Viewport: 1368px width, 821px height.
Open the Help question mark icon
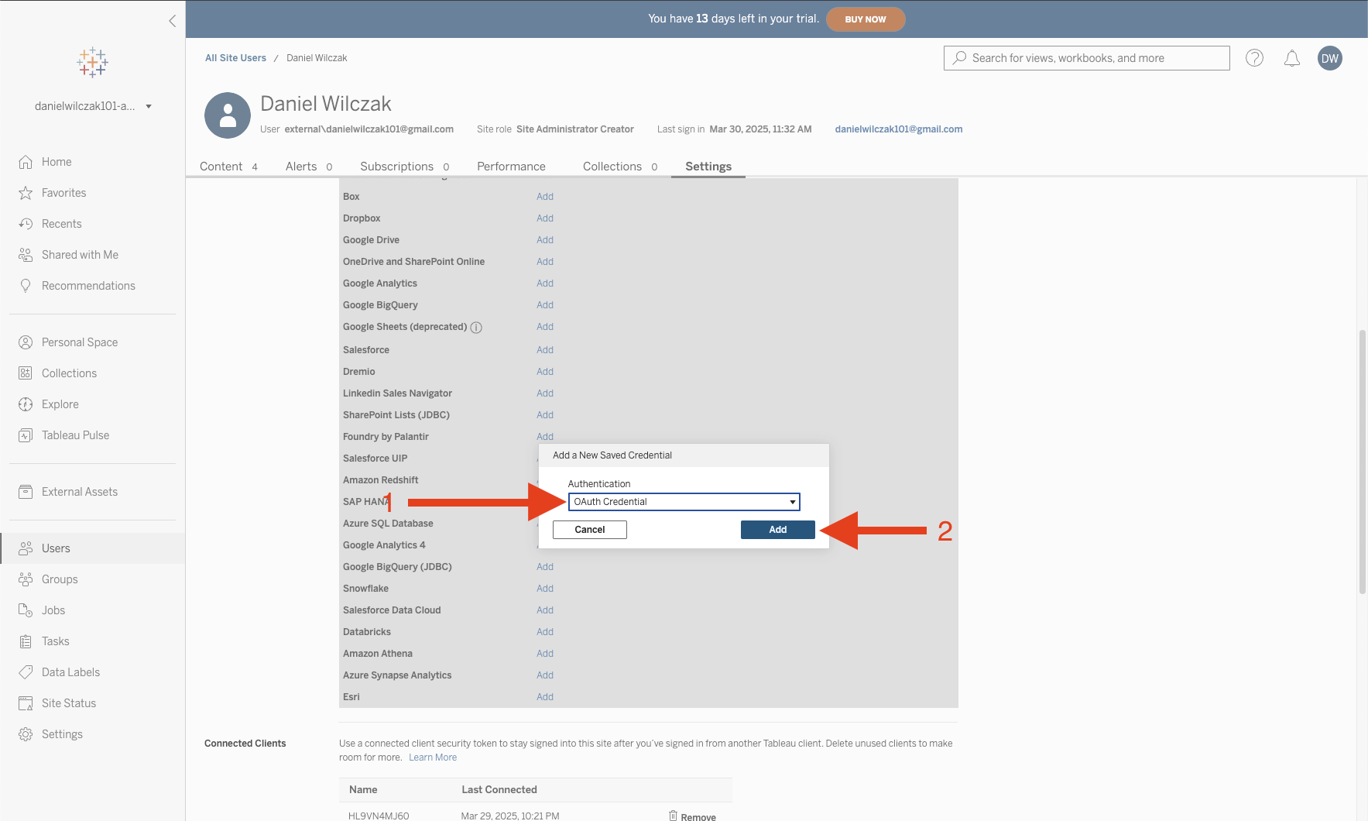1254,58
